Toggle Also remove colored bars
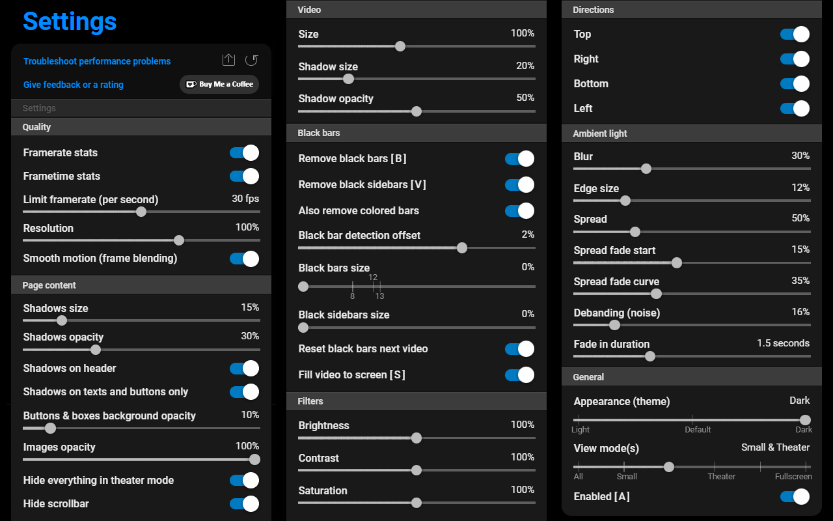This screenshot has width=833, height=521. (x=519, y=210)
